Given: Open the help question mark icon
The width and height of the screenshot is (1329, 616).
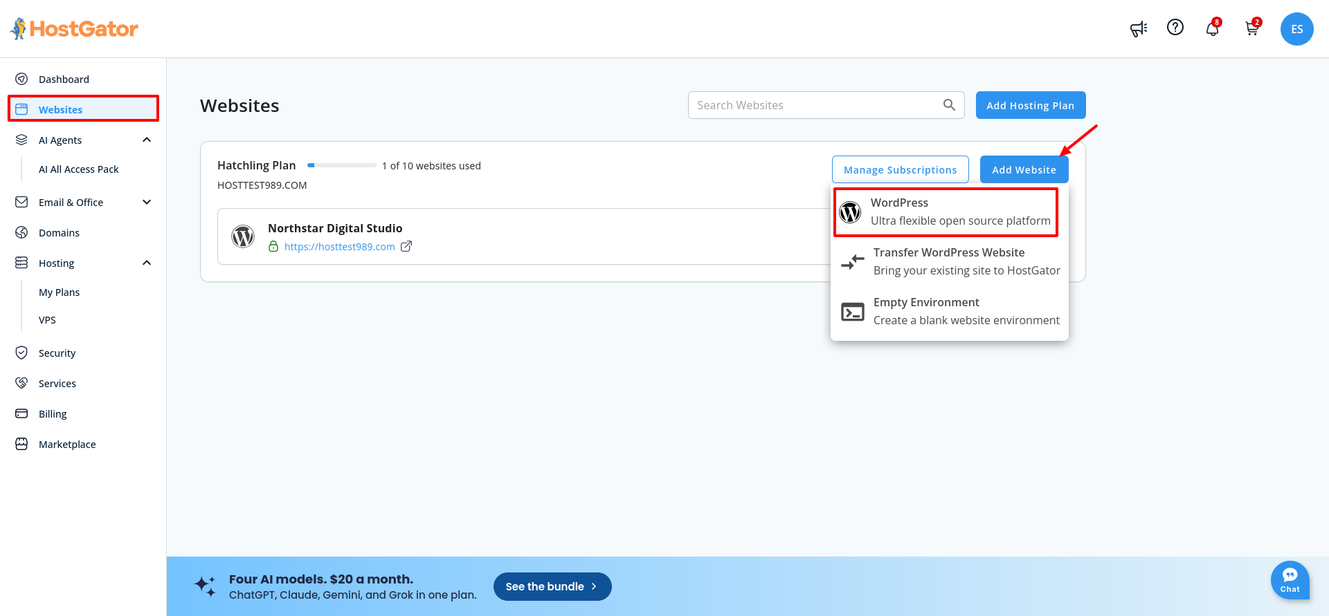Looking at the screenshot, I should [x=1175, y=28].
